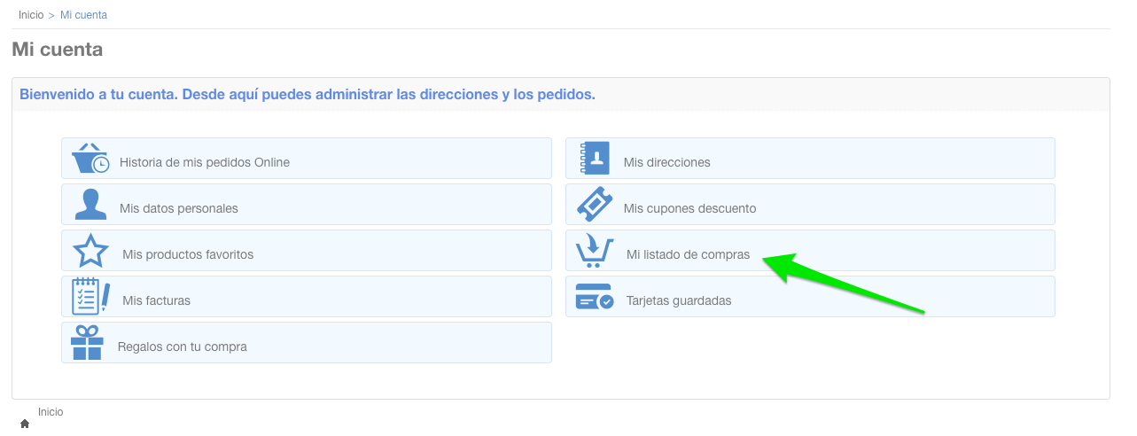Open 'Mis facturas' text link
This screenshot has height=436, width=1137.
156,301
